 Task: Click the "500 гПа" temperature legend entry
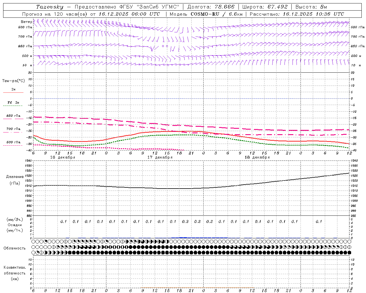13,142
